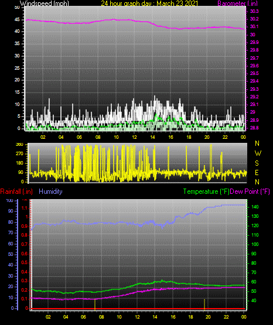Click temperature axis value 120
Viewport: 273px width, 325px height.
tap(255, 225)
